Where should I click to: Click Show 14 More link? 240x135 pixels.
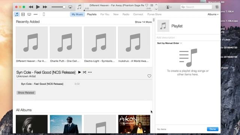[x=143, y=22]
